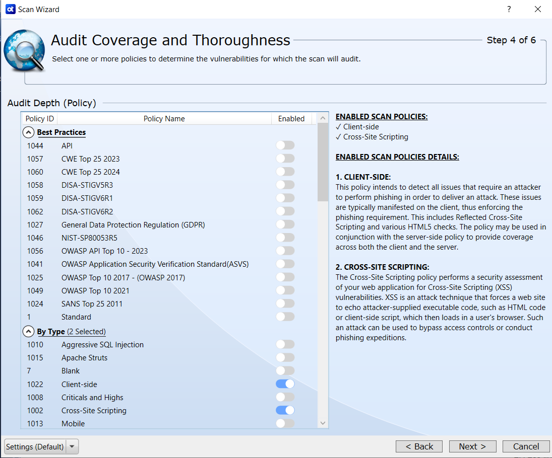This screenshot has width=552, height=458.
Task: Enable the Standard policy toggle
Action: coord(285,317)
